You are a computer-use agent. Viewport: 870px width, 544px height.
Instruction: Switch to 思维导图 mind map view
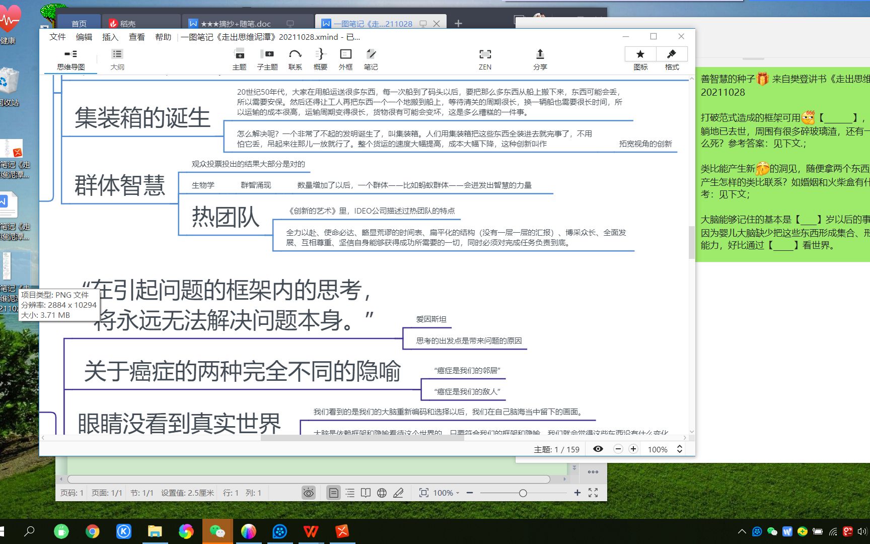point(71,59)
